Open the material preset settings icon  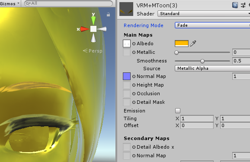[243, 5]
